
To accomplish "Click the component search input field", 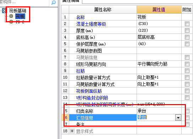I will [x=24, y=2].
